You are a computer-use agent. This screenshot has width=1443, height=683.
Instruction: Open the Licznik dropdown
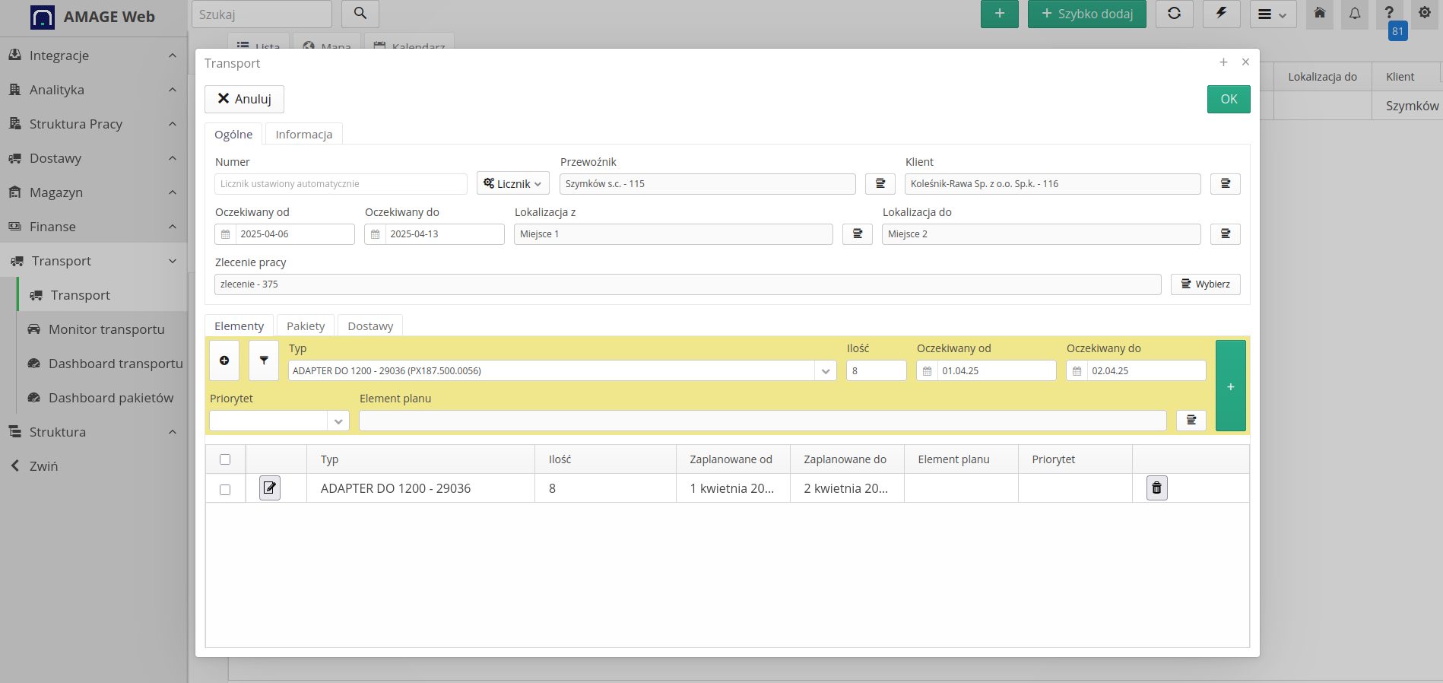pyautogui.click(x=513, y=184)
